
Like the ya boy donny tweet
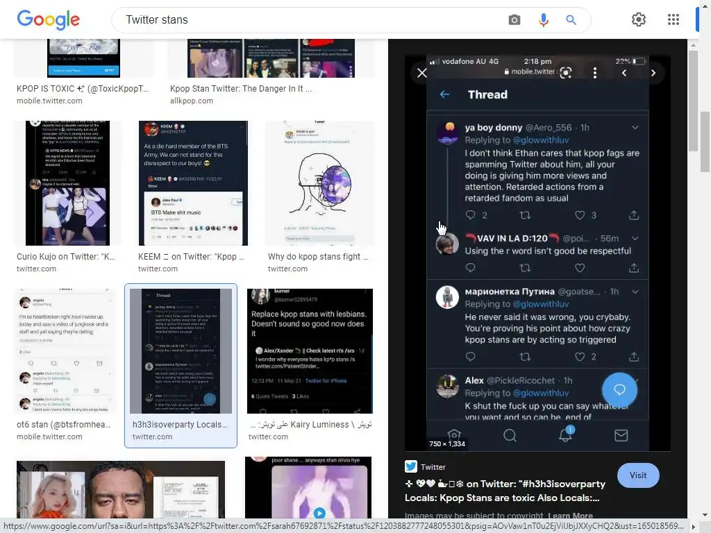[580, 215]
